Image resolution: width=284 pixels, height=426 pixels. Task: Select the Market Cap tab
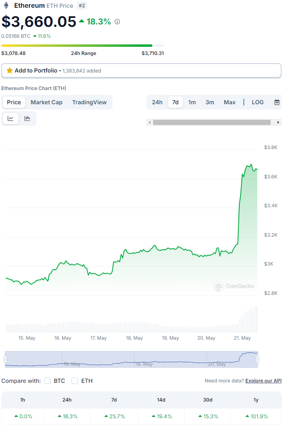(46, 102)
